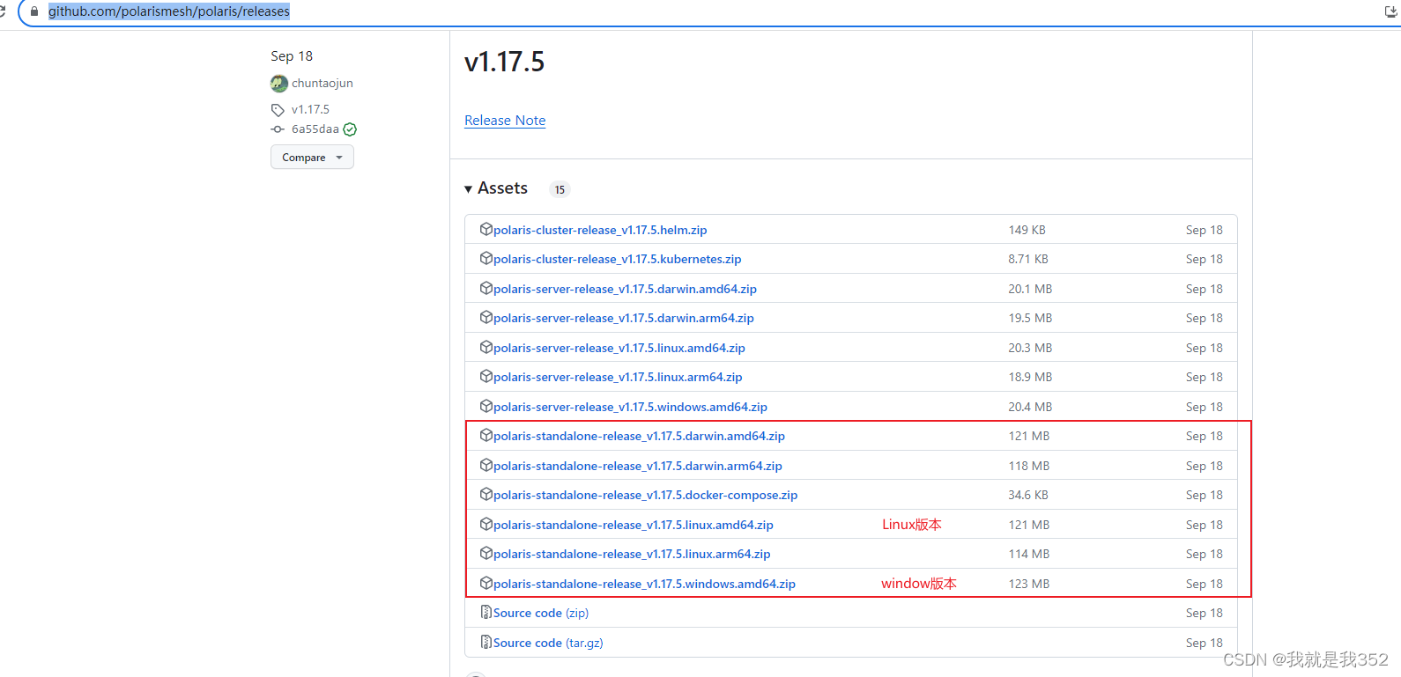Download polaris-standalone-release_v1.17.5.docker-compose.zip
Screen dimensions: 1401x677
[646, 495]
